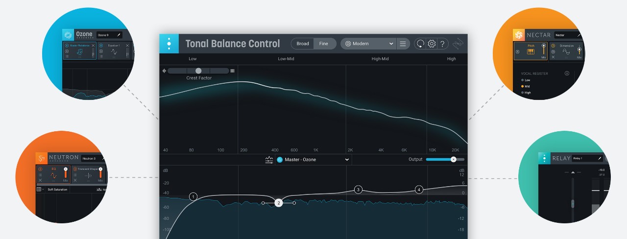Image resolution: width=627 pixels, height=239 pixels.
Task: Click the Master Rebalance music note icon in Ozone
Action: coord(79,52)
